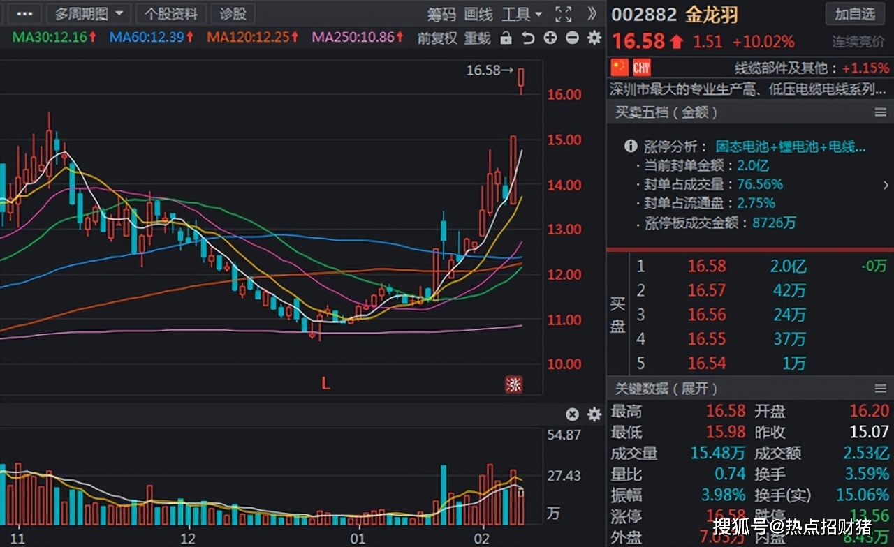Open the 诊股 tab
The width and height of the screenshot is (894, 547).
[x=233, y=13]
